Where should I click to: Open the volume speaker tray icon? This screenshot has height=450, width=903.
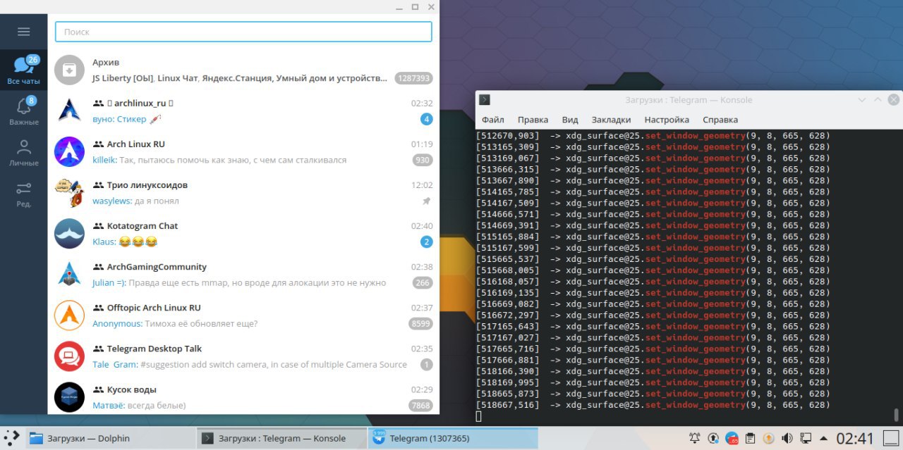(x=787, y=438)
